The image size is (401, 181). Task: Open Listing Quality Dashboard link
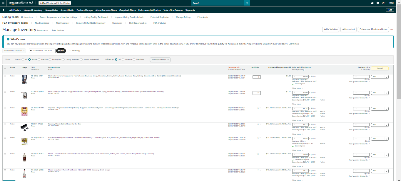(96, 17)
